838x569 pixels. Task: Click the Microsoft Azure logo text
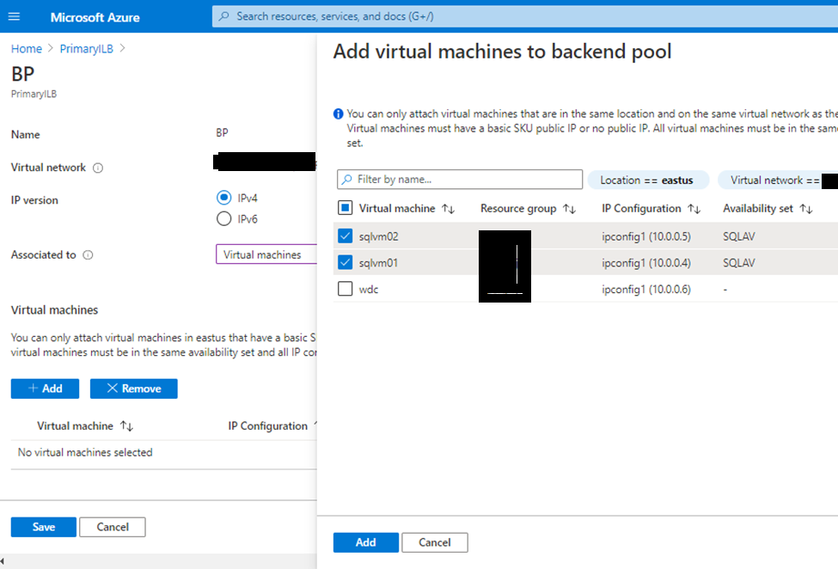(x=95, y=17)
